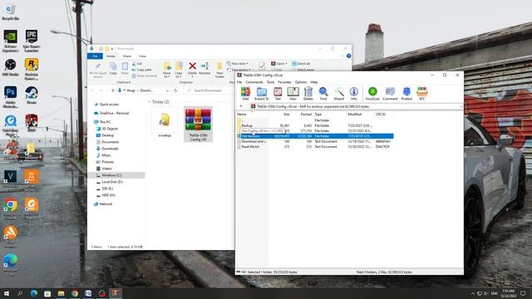Go up one level in WinRAR archive
The width and height of the screenshot is (532, 299).
coord(241,106)
